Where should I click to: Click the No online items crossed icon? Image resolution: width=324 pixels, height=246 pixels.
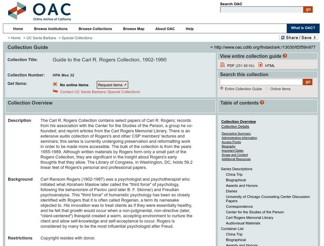(x=55, y=84)
